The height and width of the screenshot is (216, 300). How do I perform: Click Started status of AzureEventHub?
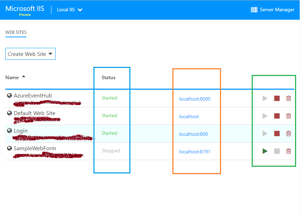109,98
